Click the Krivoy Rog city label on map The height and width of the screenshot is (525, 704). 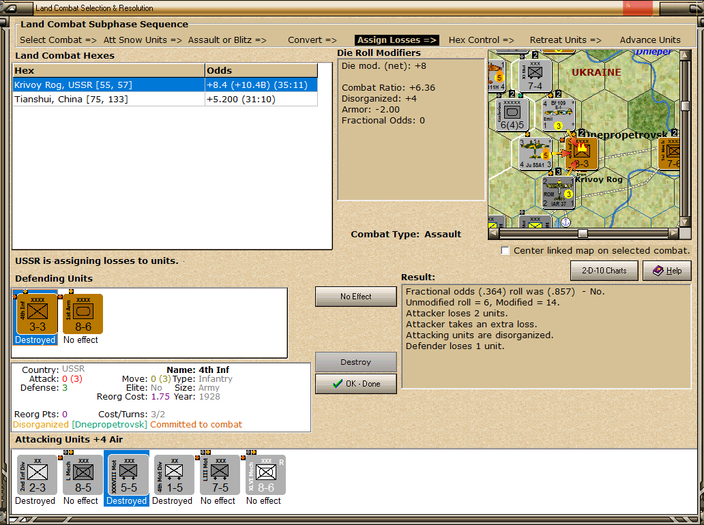tap(599, 179)
